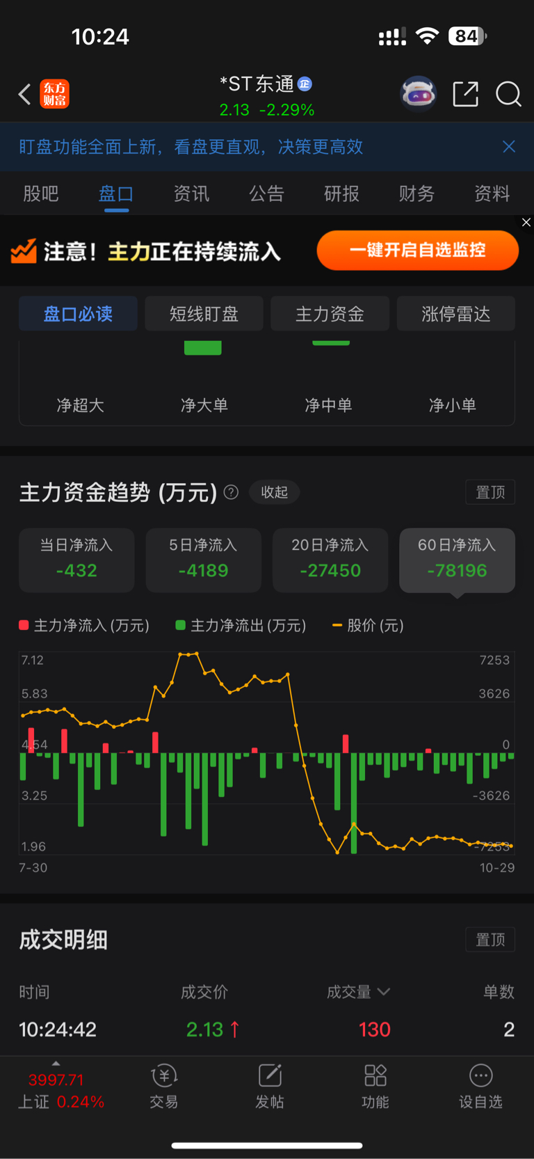Select the 涨停雷达 chip

(456, 314)
